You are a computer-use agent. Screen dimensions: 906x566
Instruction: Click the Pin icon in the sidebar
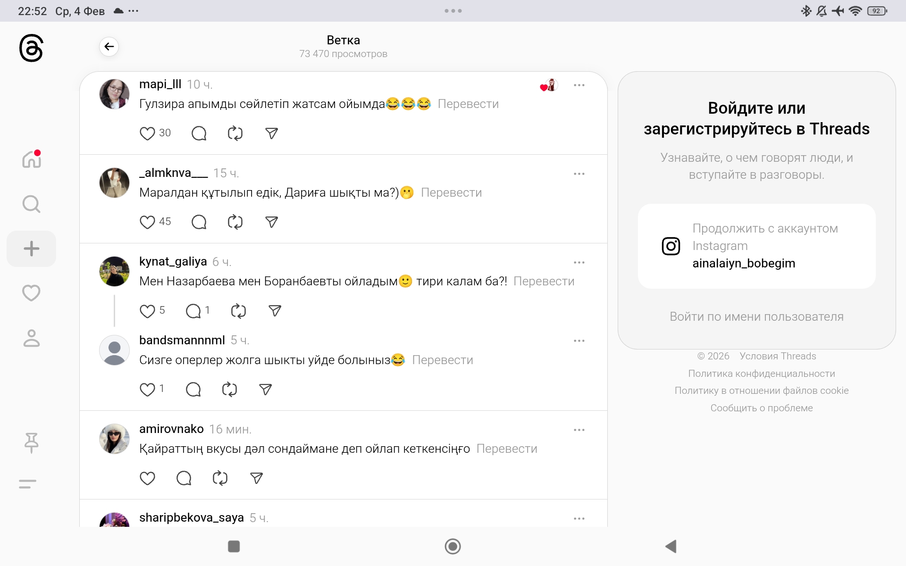point(31,442)
